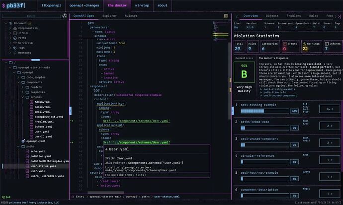
Task: Click the Admin.yaml file icon
Action: (31, 102)
